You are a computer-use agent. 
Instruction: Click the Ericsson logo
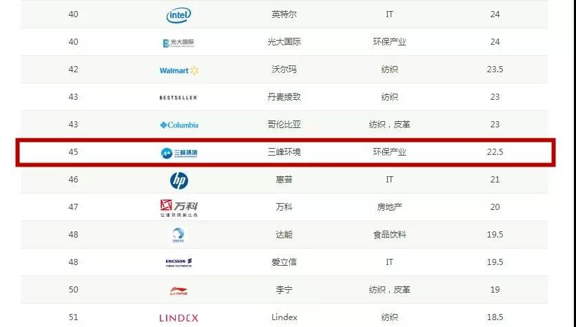coord(178,262)
